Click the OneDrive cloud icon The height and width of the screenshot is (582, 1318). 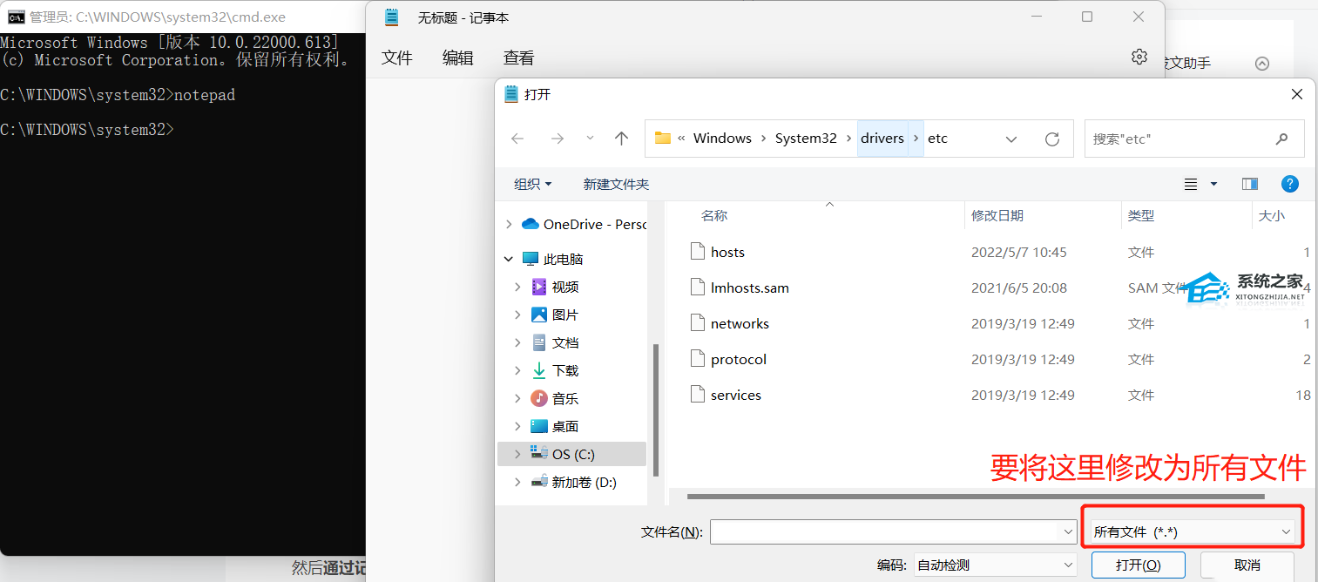pyautogui.click(x=530, y=224)
